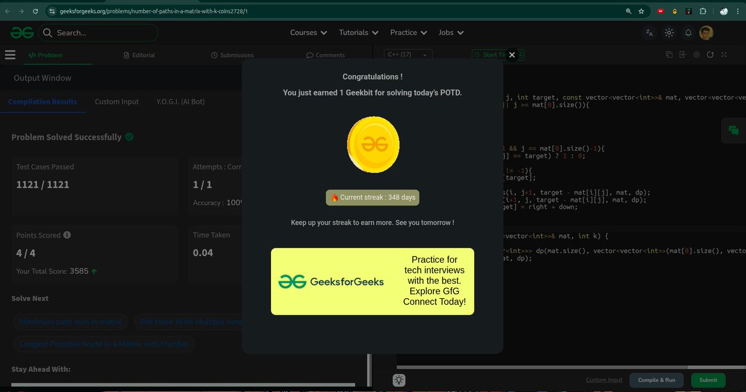
Task: Click the search magnifier icon
Action: tap(47, 32)
